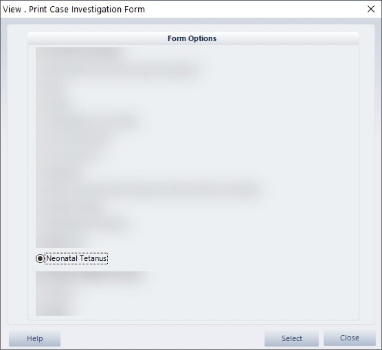
Task: Get assistance via the Help button
Action: 35,338
